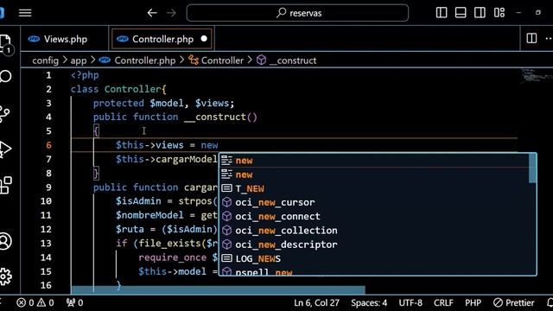Click line number 13 in the gutter

pyautogui.click(x=46, y=244)
